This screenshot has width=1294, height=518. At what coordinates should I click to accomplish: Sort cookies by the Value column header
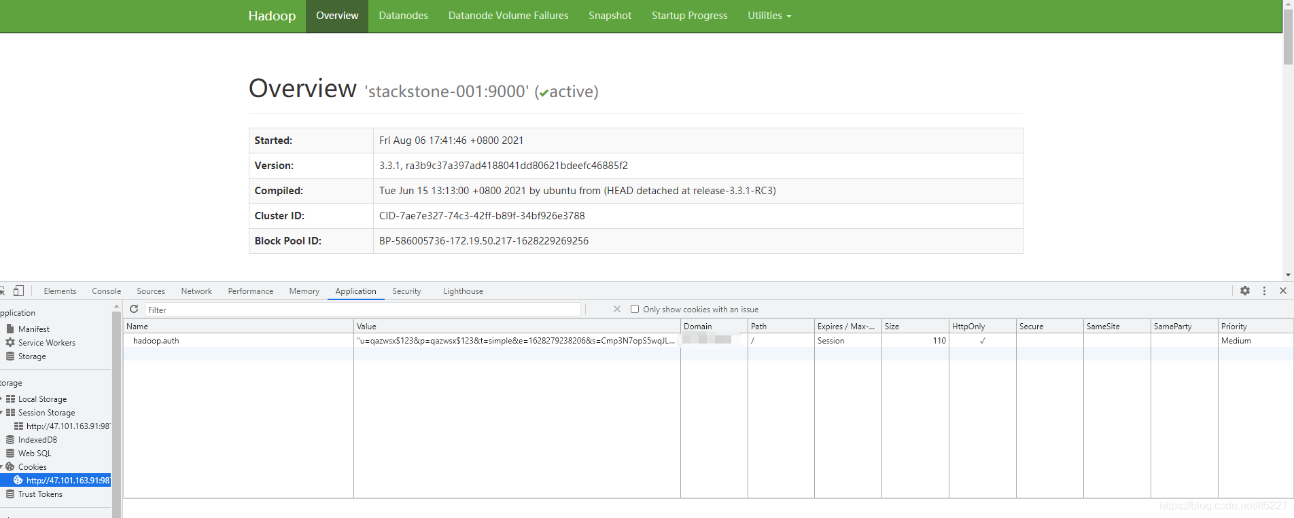[517, 327]
